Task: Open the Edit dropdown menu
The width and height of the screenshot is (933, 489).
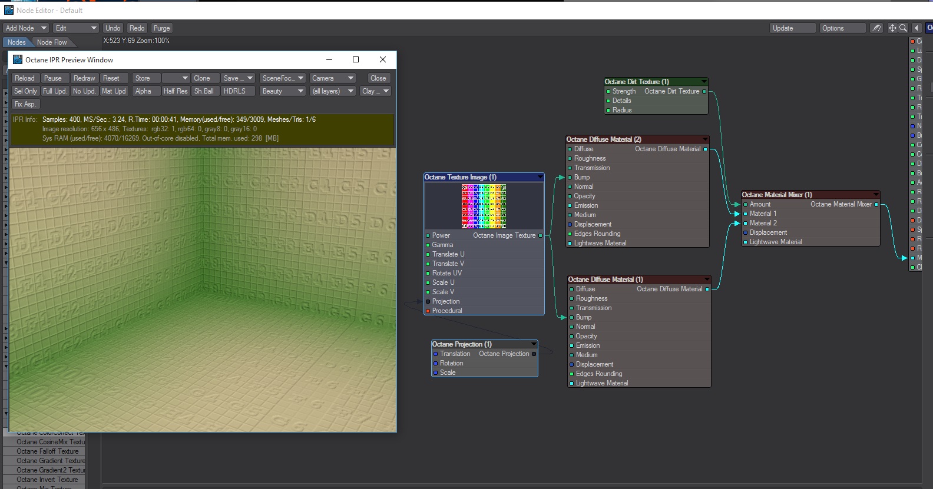Action: point(75,28)
